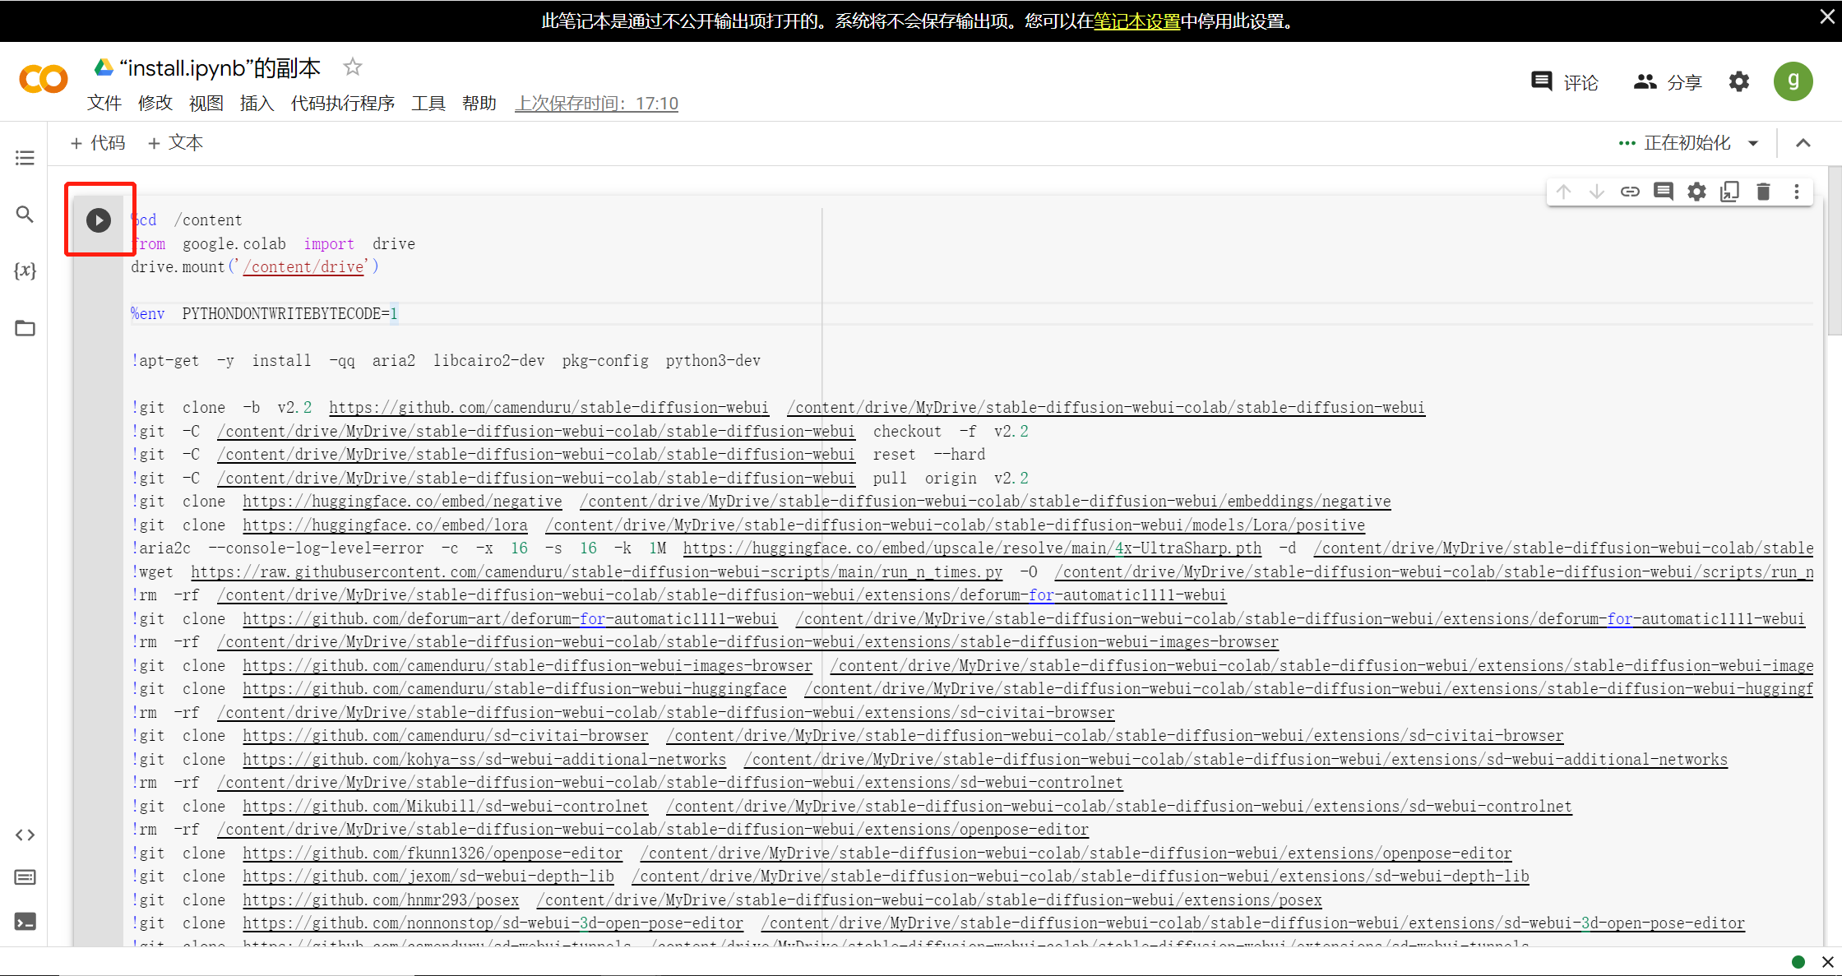Click huggingface.co/embed/negative URL
The image size is (1842, 976).
tap(402, 502)
